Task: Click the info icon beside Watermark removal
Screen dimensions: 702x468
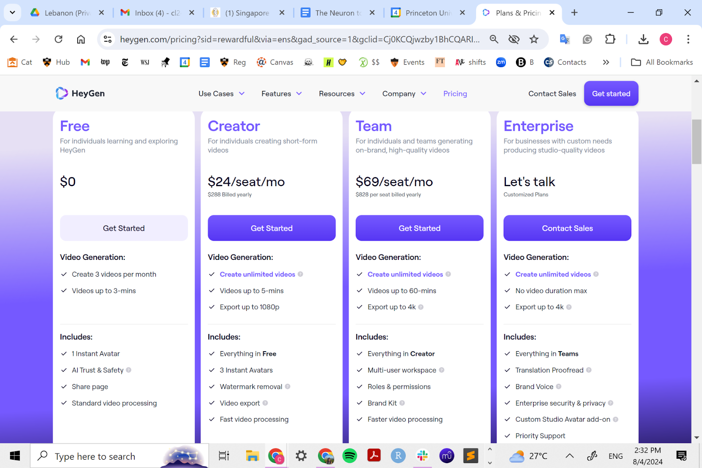Action: click(x=288, y=387)
